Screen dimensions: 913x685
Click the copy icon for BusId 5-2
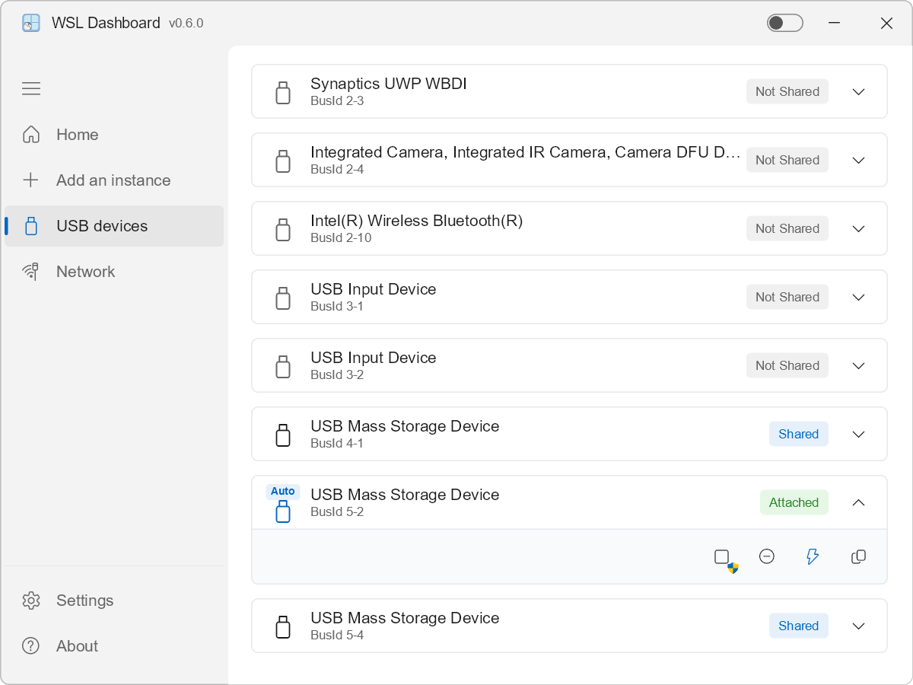point(858,557)
